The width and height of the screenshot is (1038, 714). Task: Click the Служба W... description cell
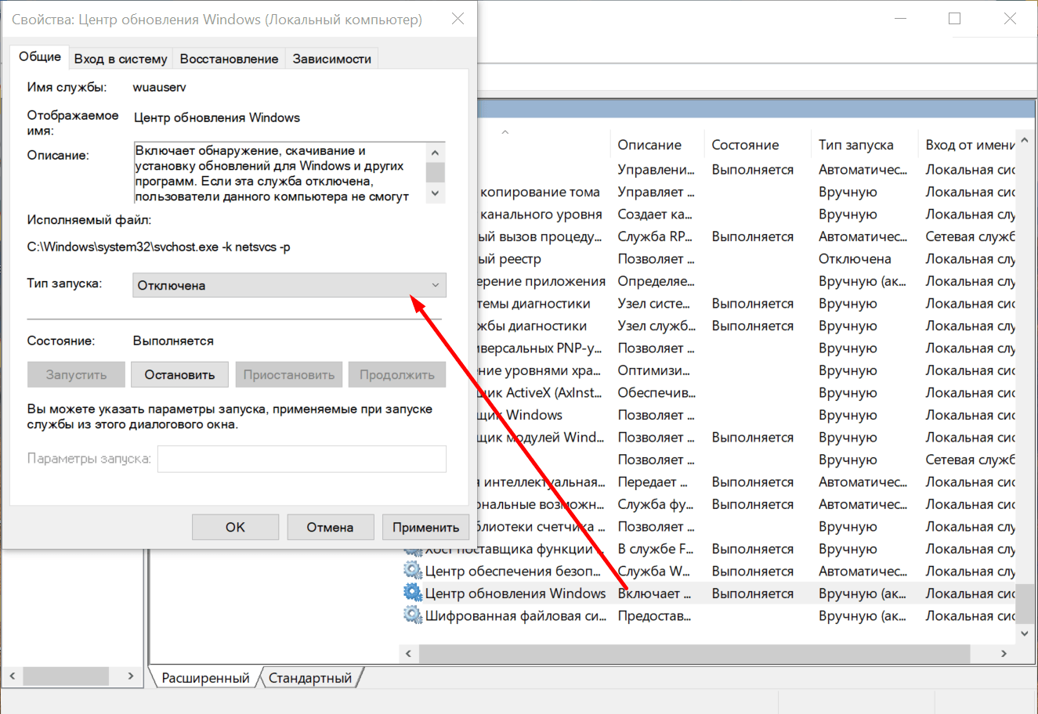(654, 571)
